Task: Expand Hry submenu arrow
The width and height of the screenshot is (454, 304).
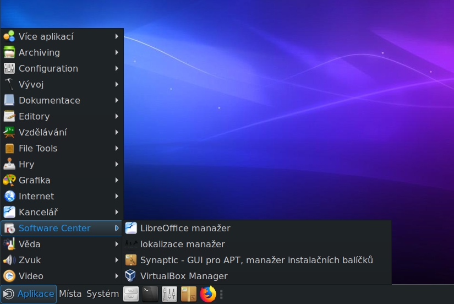Action: tap(117, 164)
